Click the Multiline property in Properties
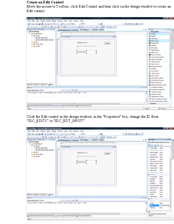This screenshot has width=174, height=224. (159, 183)
